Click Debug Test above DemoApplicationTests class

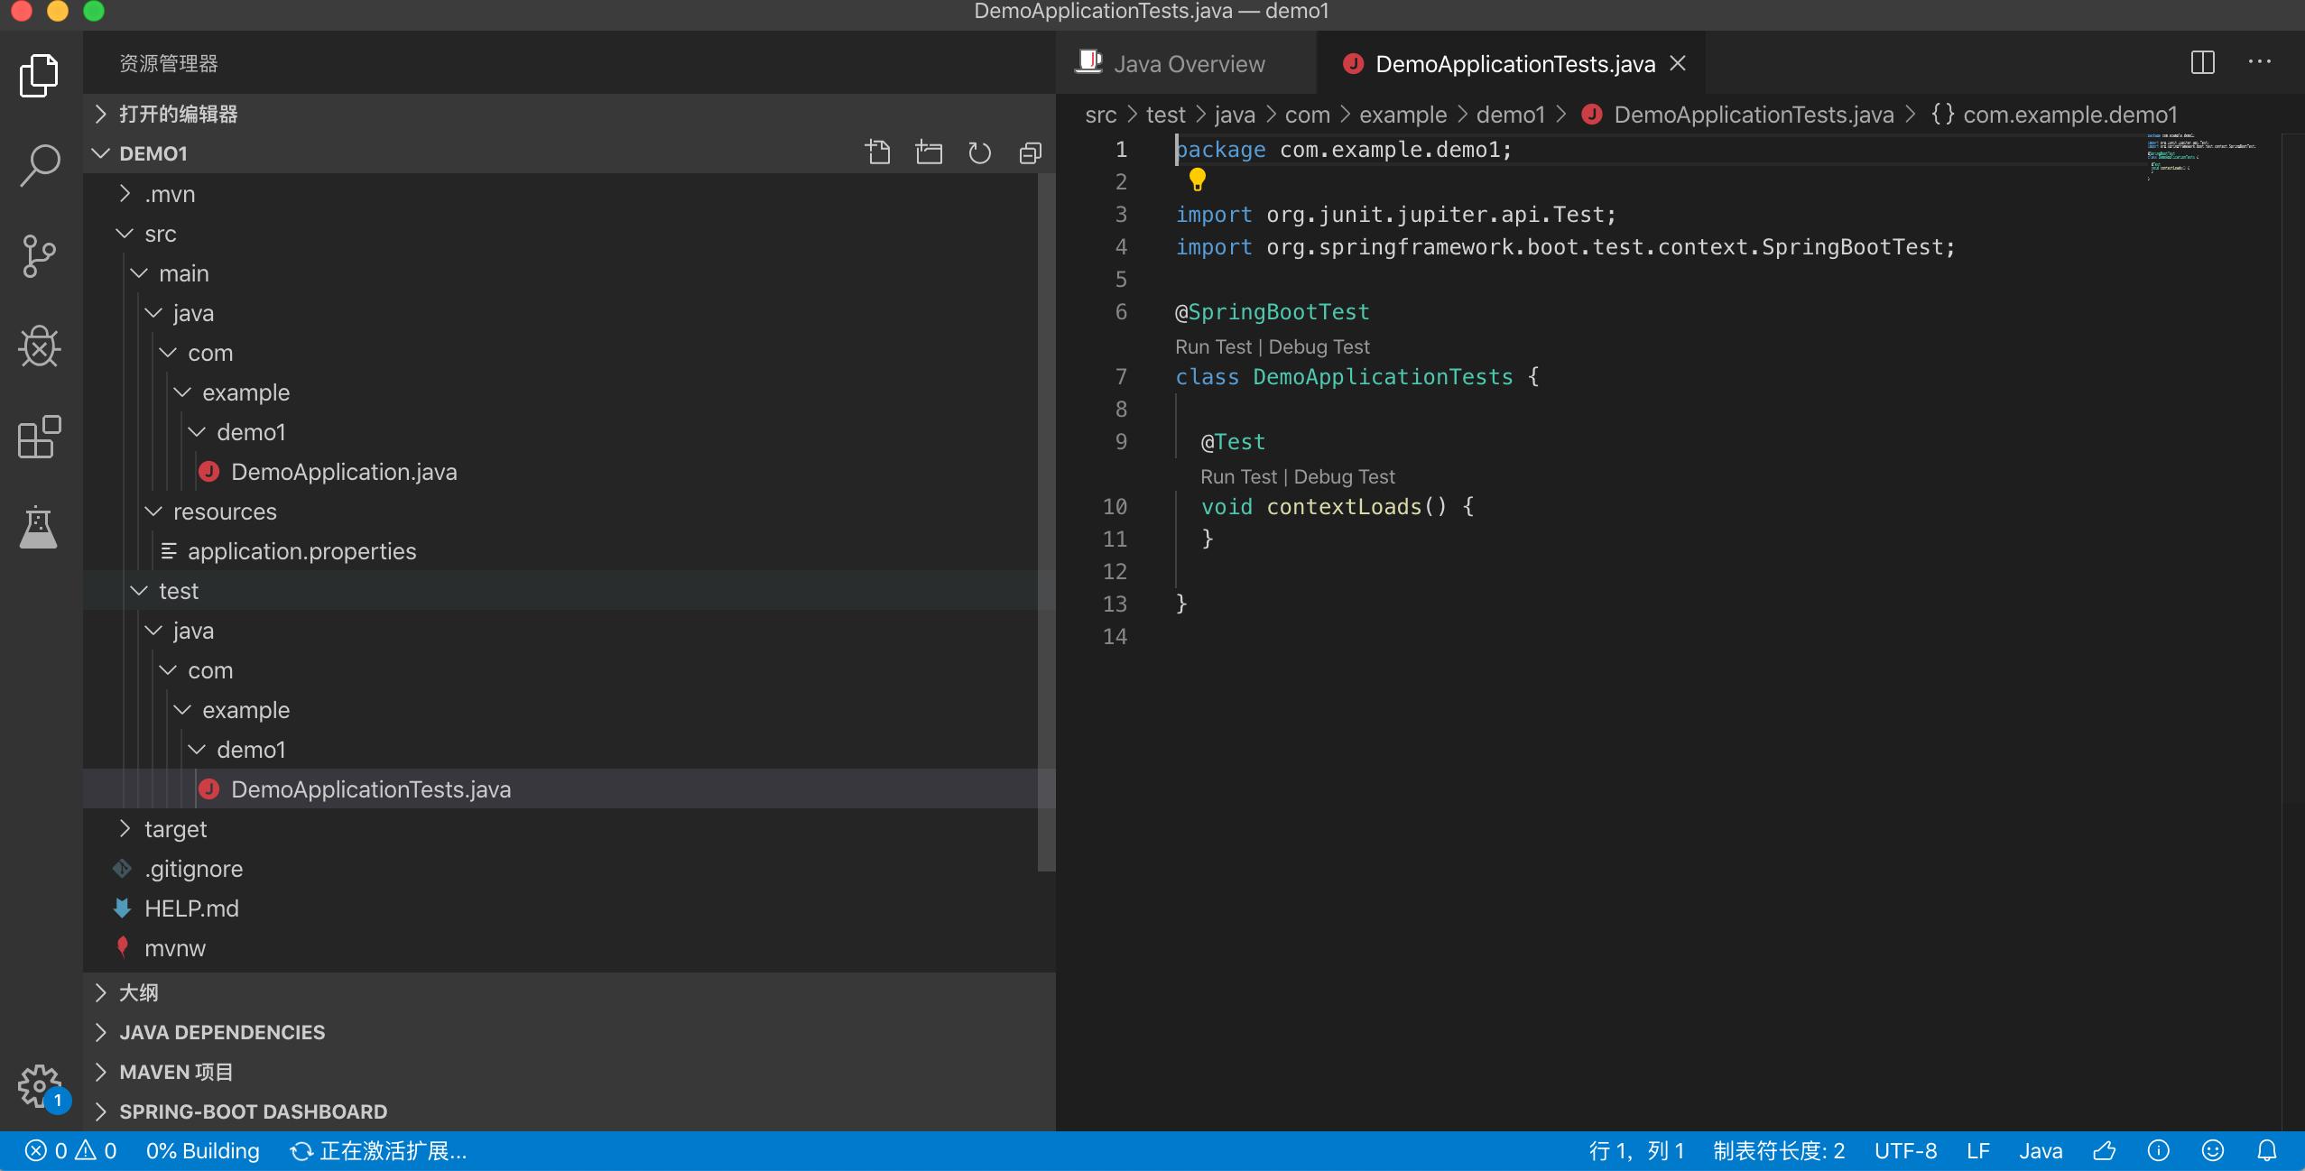click(x=1320, y=346)
